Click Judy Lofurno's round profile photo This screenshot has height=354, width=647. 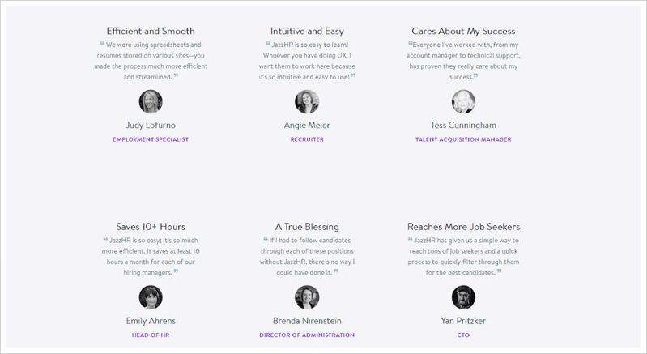(x=151, y=101)
